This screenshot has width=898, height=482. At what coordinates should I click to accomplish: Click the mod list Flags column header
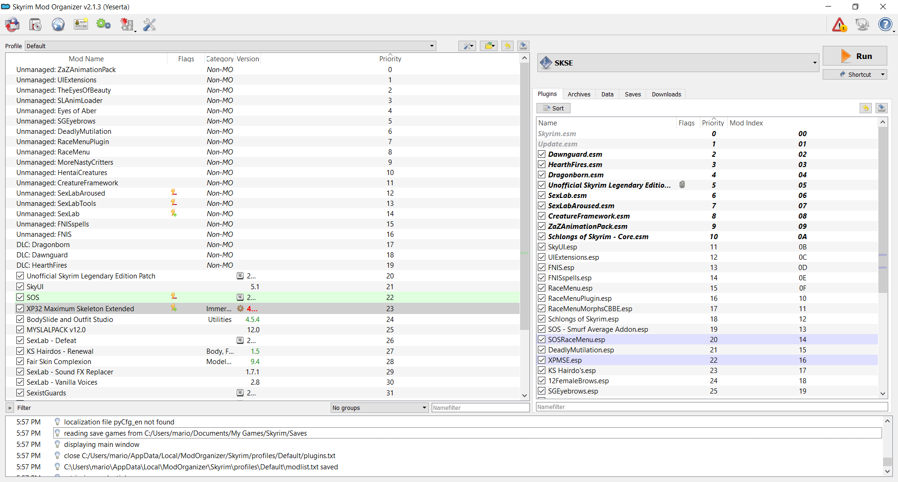[186, 59]
